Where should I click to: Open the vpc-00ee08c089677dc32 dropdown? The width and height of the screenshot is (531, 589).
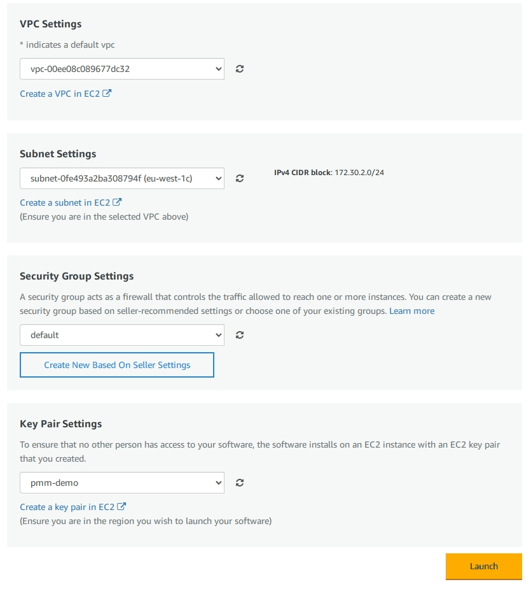[x=122, y=69]
